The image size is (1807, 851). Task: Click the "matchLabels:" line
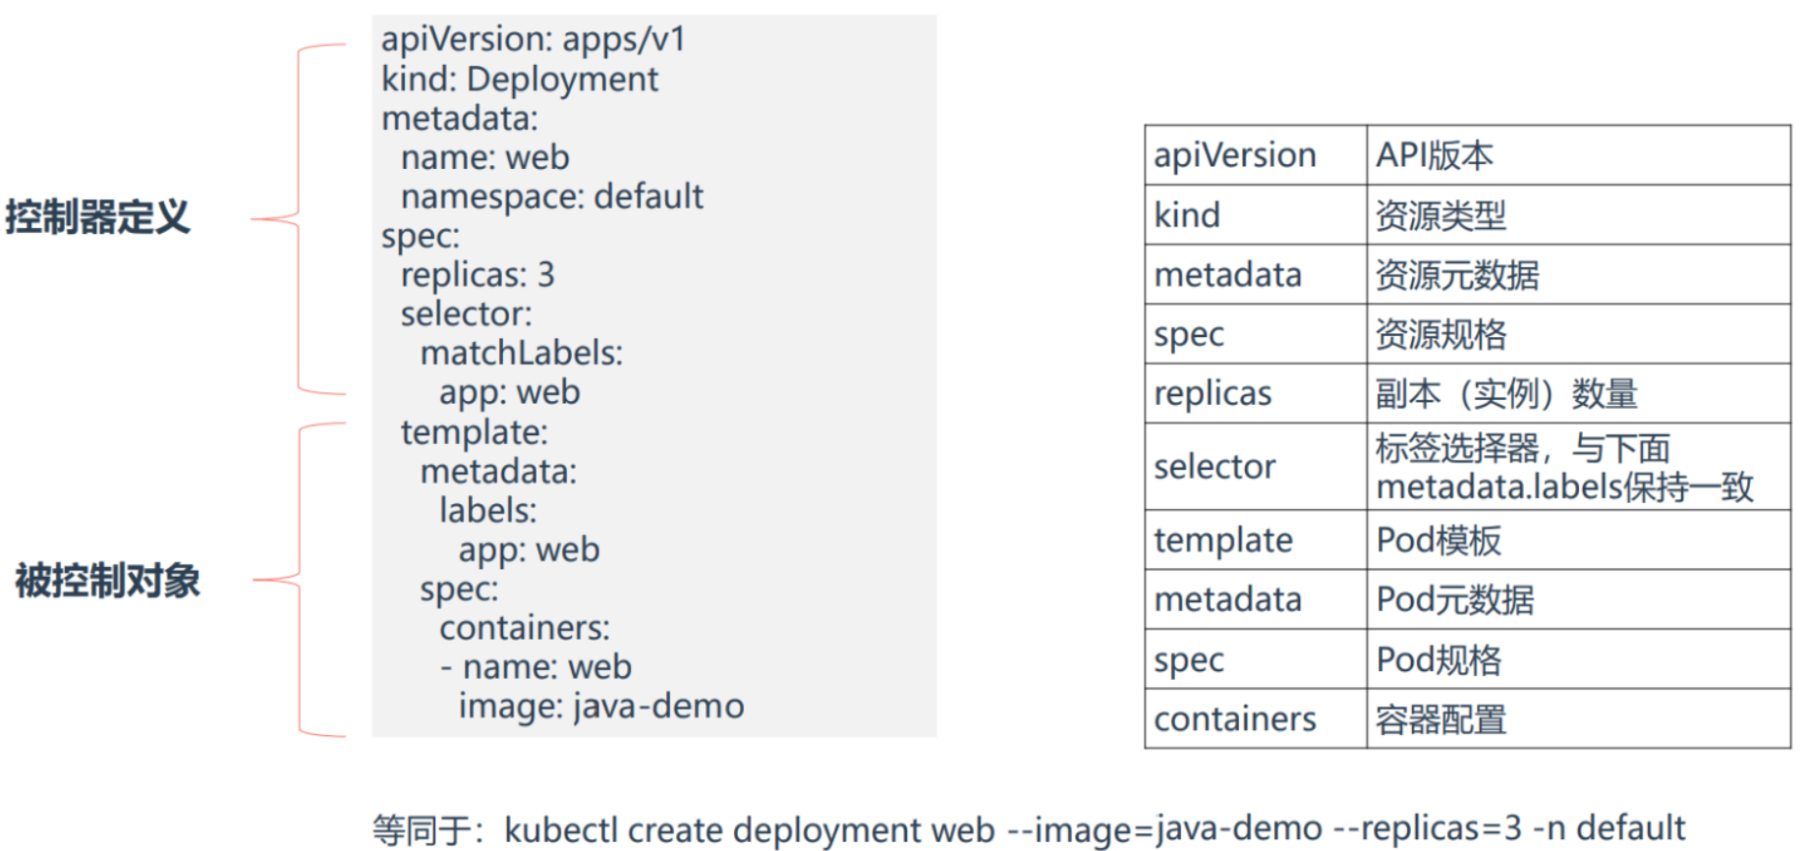pos(521,353)
